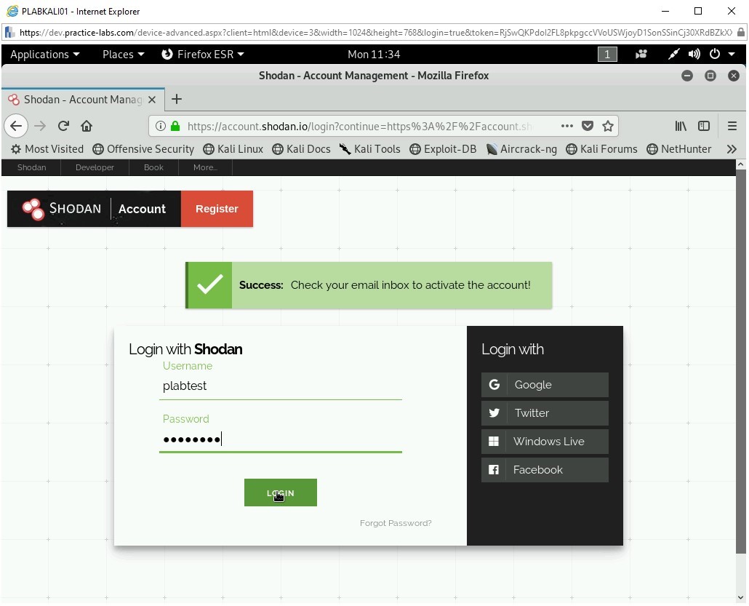
Task: Switch to the Developer section in Shodan navbar
Action: [x=95, y=167]
